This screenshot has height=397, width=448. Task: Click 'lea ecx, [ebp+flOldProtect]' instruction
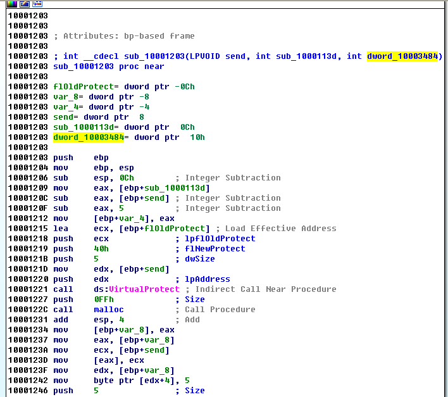tap(132, 229)
